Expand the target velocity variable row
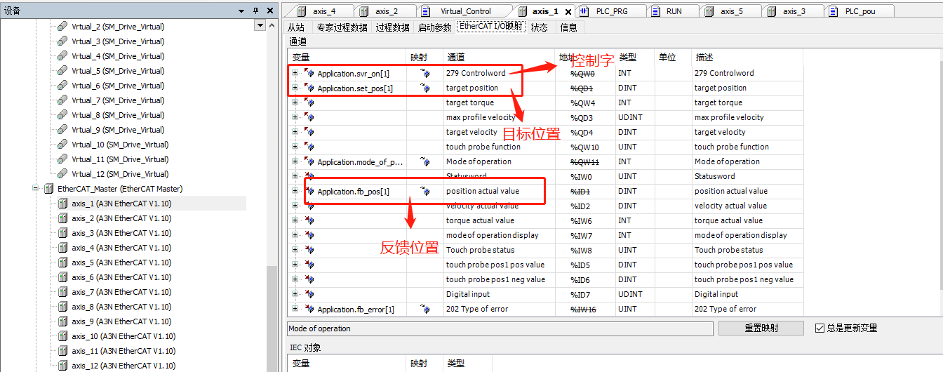The image size is (943, 372). (x=295, y=132)
